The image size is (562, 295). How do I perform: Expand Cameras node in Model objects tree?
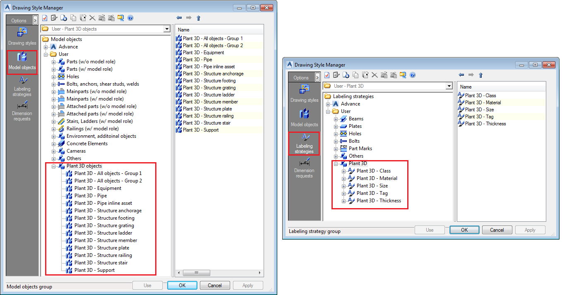[x=54, y=151]
